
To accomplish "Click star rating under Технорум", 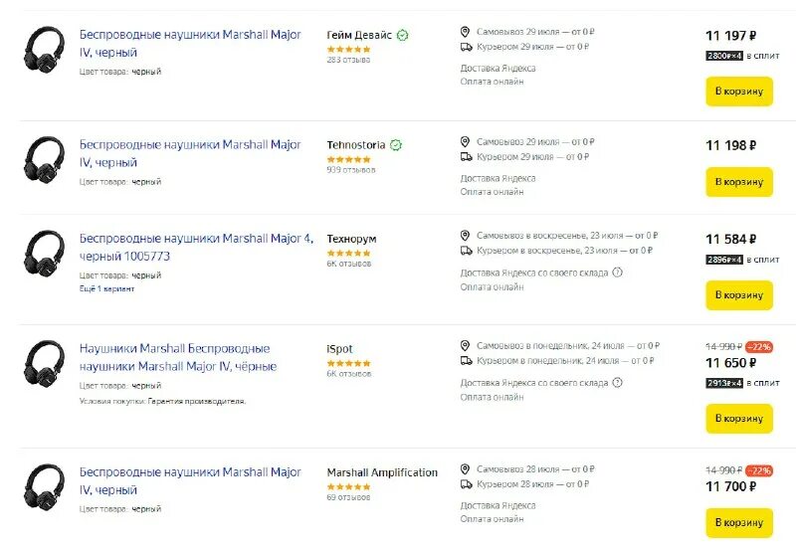I will pos(348,253).
